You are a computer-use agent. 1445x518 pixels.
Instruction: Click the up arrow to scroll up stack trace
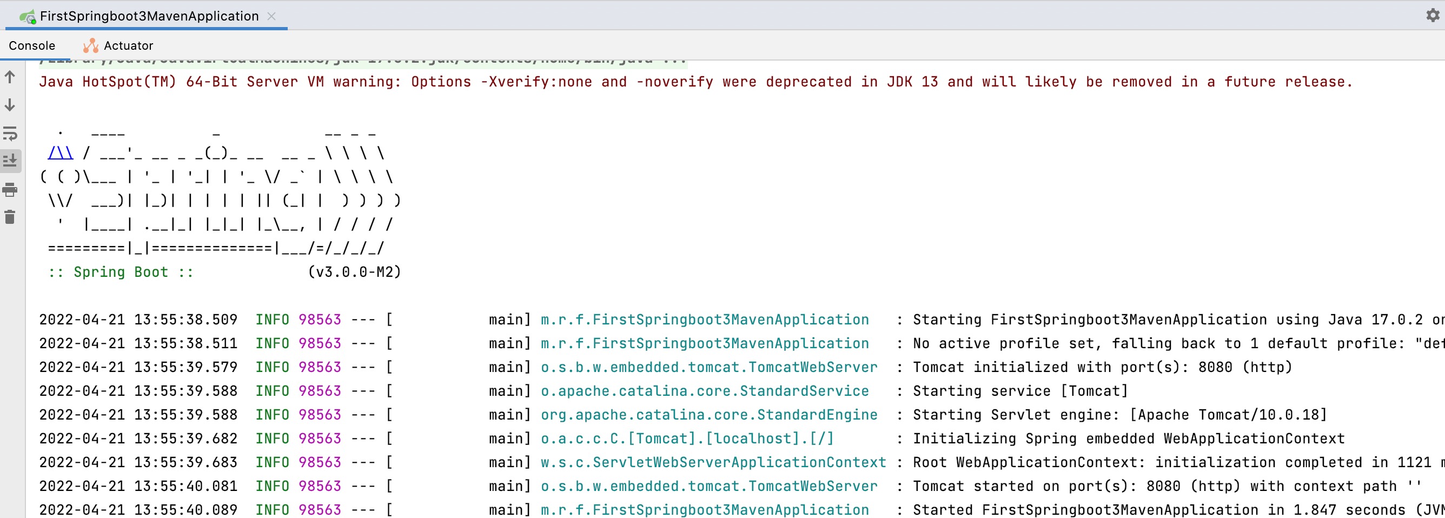(10, 77)
